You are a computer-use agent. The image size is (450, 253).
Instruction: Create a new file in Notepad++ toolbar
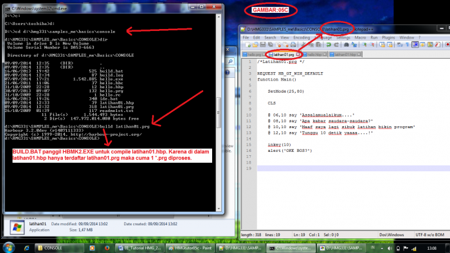pos(248,44)
